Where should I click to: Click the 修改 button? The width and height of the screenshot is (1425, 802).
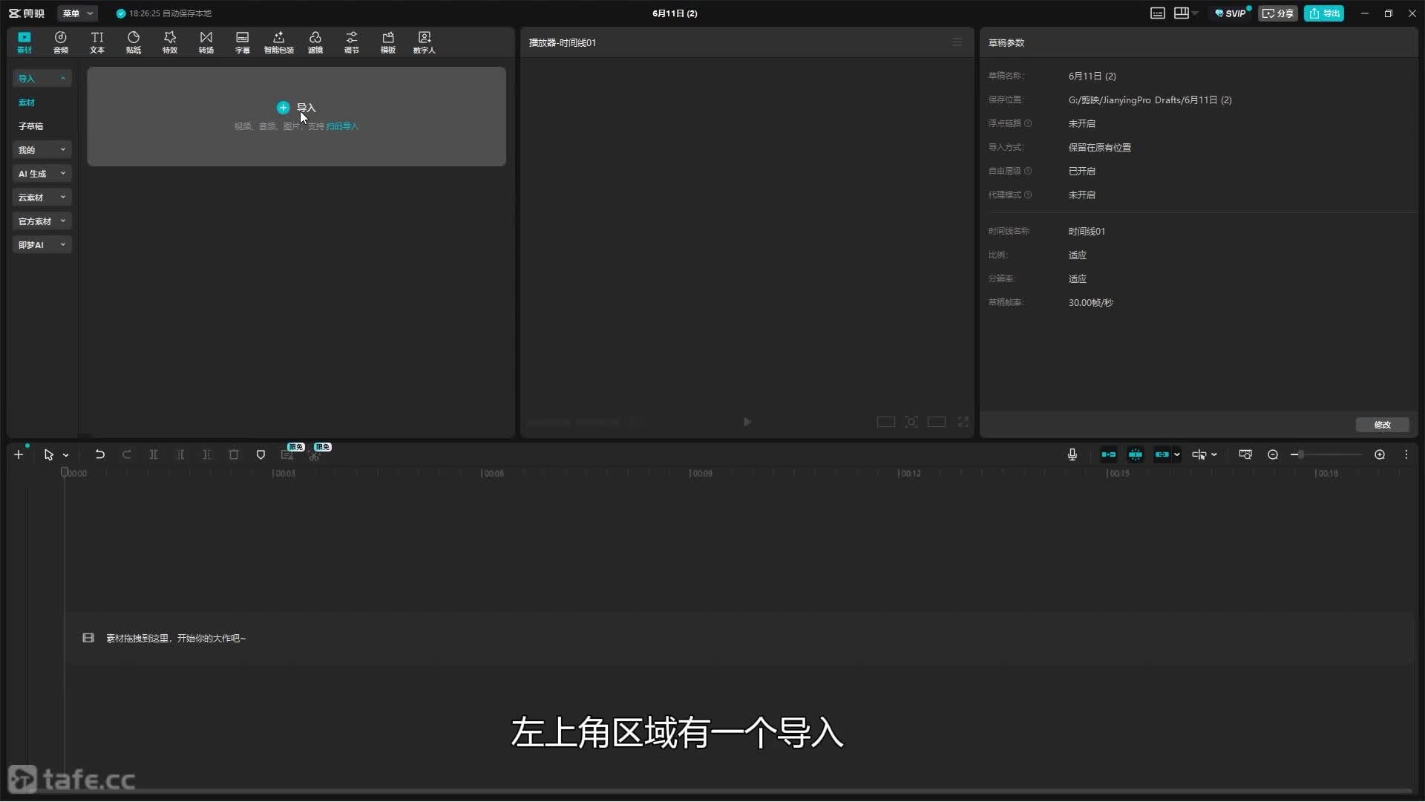coord(1382,425)
